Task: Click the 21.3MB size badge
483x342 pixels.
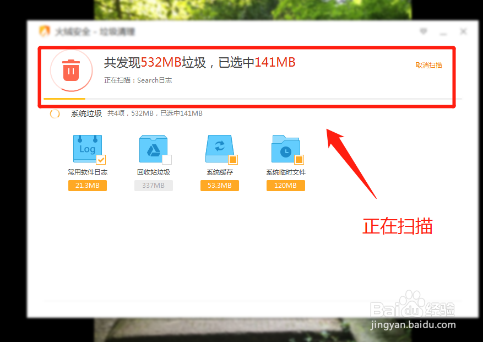Action: (87, 186)
